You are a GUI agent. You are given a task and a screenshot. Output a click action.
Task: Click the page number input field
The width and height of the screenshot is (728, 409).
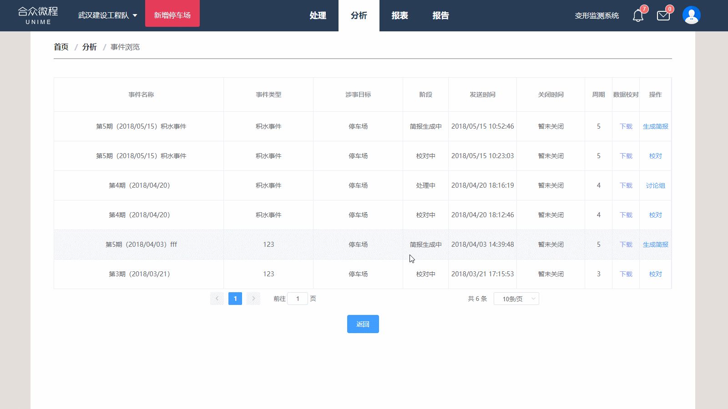point(298,299)
